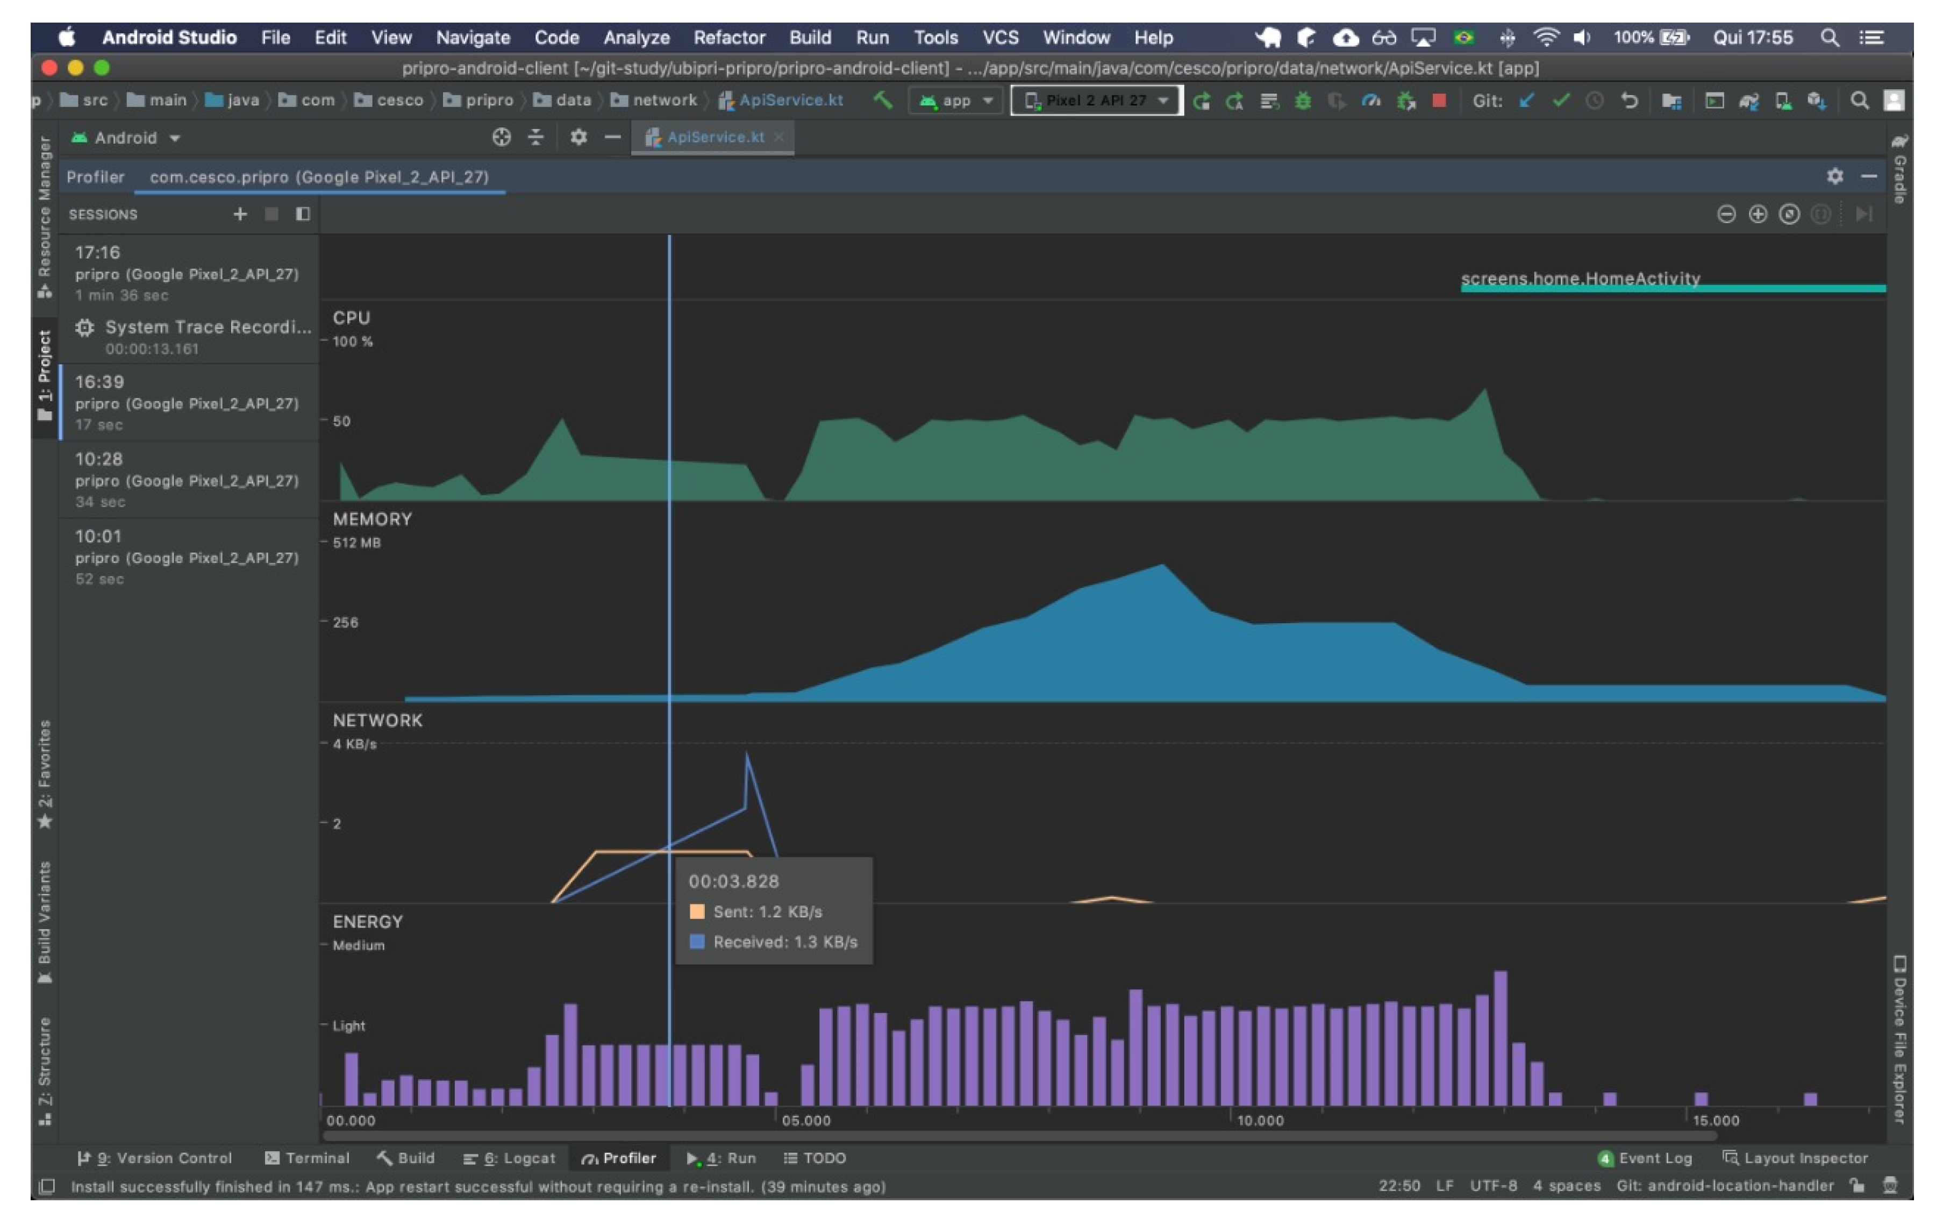Open the app run configuration dropdown

[x=956, y=101]
